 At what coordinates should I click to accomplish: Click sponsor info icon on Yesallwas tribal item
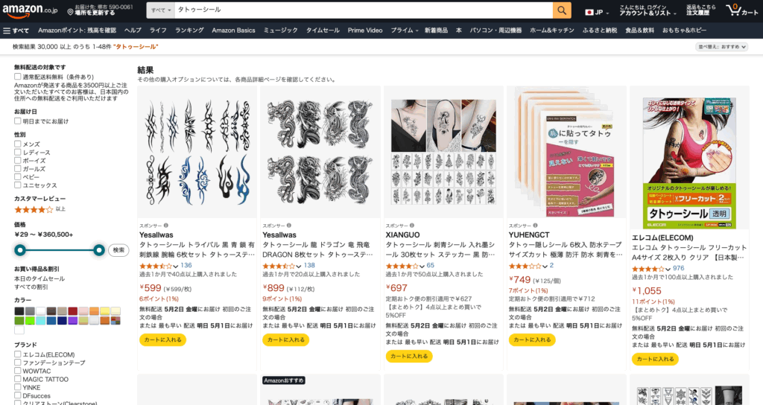(x=166, y=226)
